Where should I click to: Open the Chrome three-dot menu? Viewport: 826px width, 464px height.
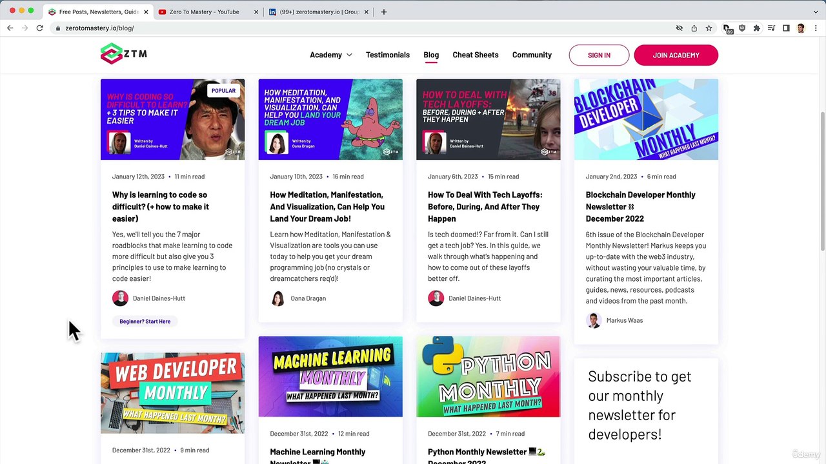[x=815, y=28]
